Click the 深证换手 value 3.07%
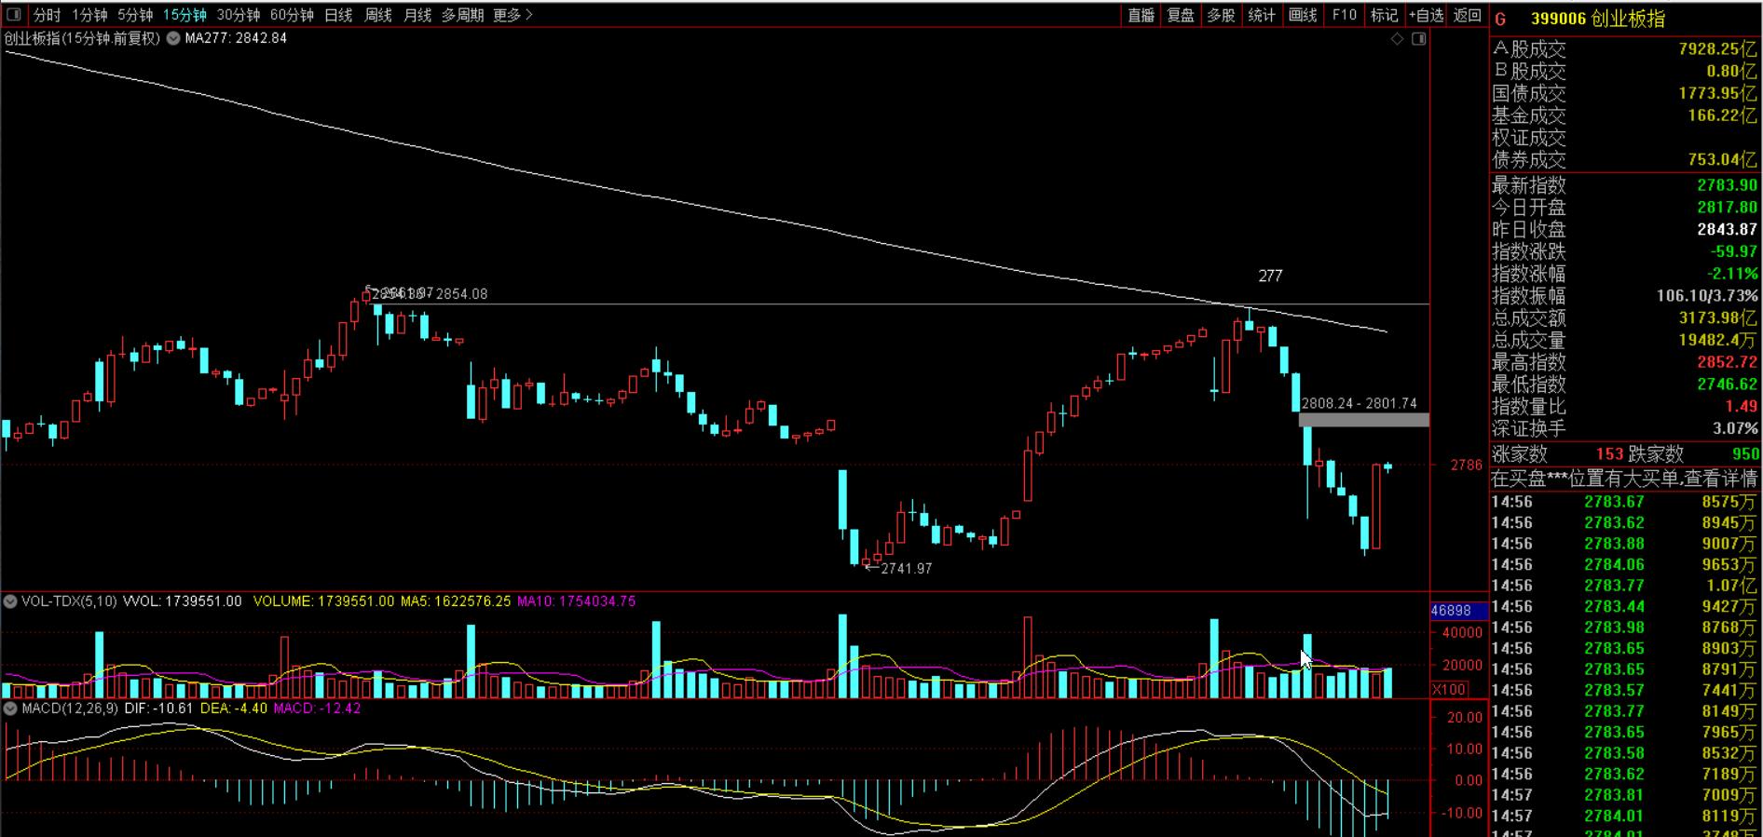The height and width of the screenshot is (837, 1763). pyautogui.click(x=1735, y=428)
